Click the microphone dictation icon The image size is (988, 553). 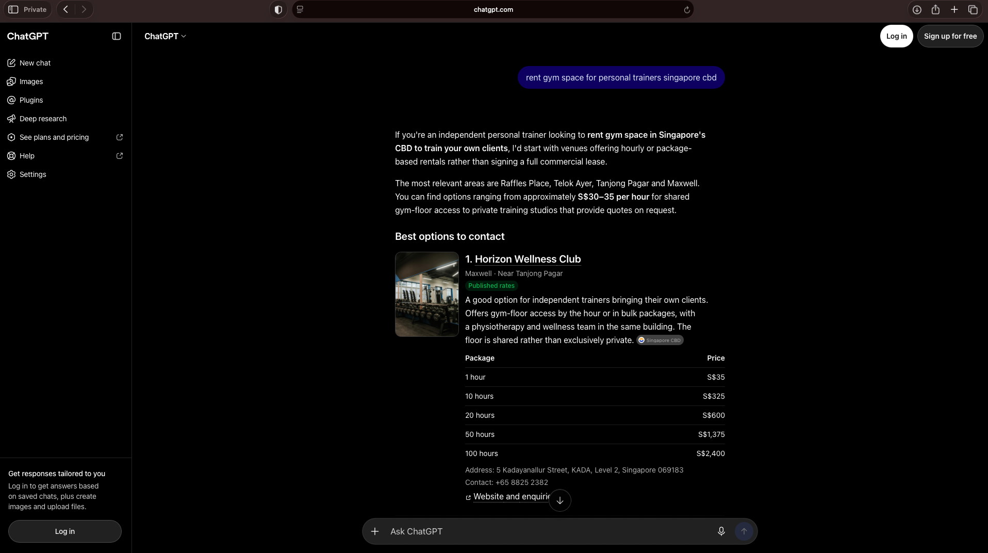(721, 531)
